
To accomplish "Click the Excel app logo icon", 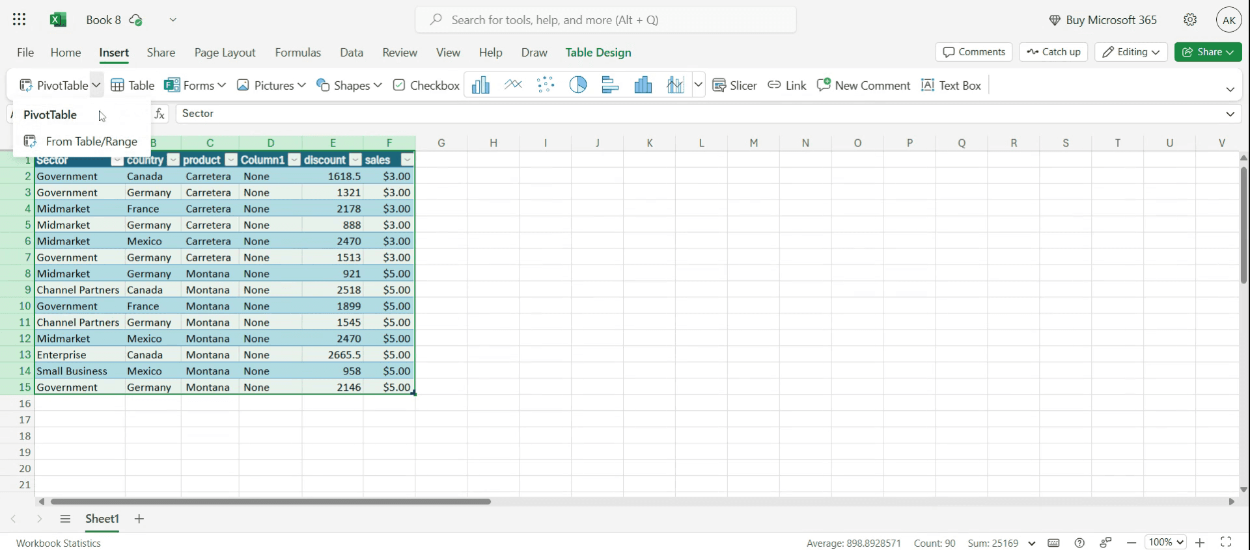I will click(58, 20).
